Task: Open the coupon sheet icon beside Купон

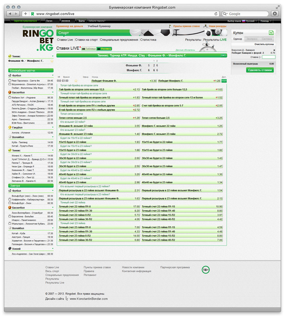Action: coord(271,32)
